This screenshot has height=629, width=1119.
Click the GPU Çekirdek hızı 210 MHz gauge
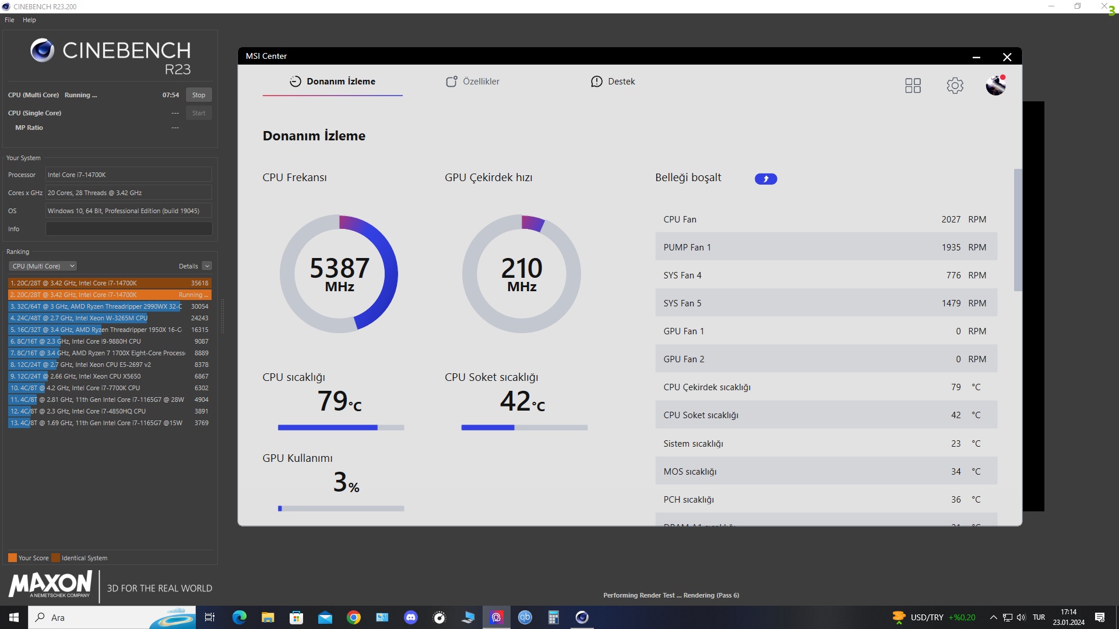point(522,274)
